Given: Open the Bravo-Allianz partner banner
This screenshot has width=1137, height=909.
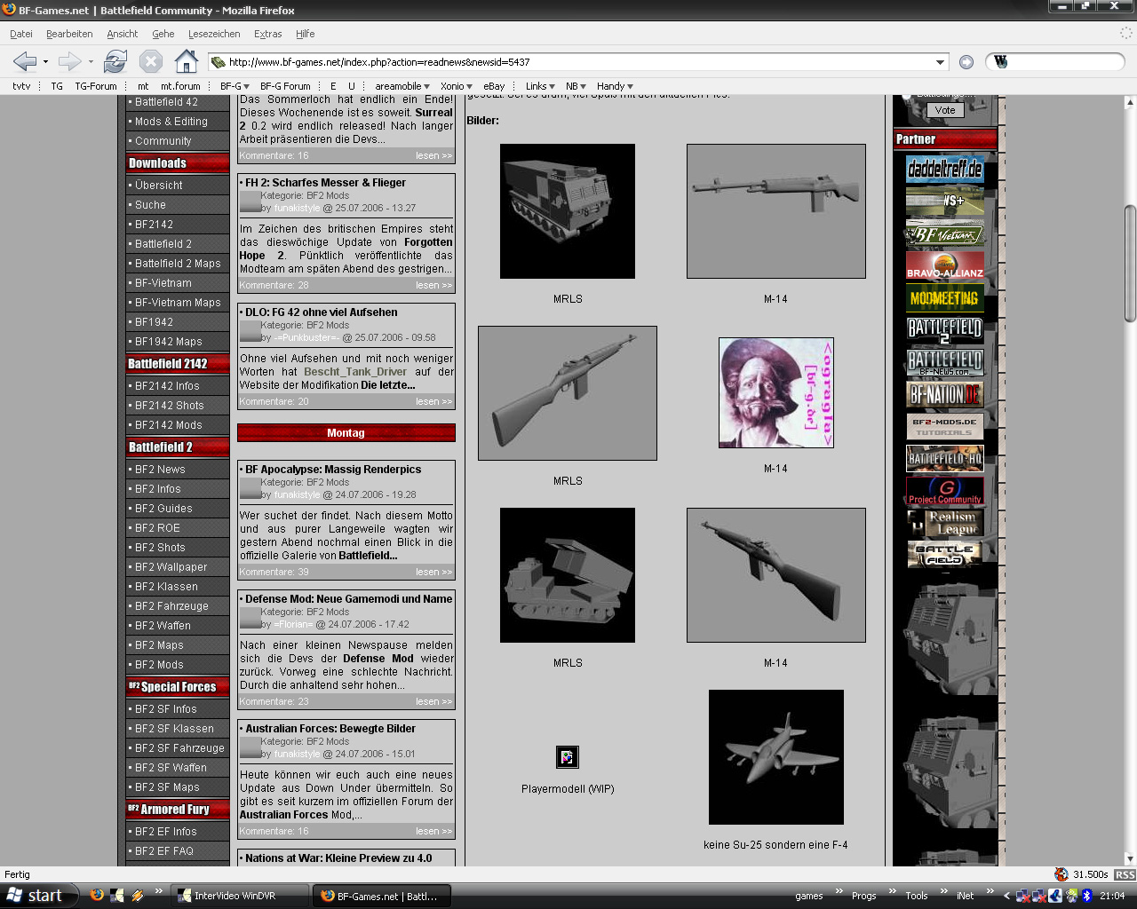Looking at the screenshot, I should [x=944, y=265].
